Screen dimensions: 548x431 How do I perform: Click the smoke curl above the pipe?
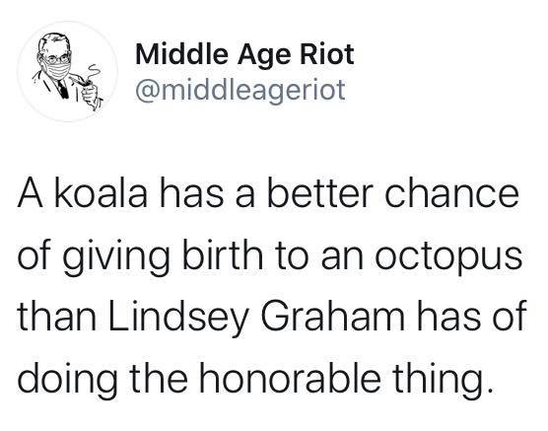[92, 72]
